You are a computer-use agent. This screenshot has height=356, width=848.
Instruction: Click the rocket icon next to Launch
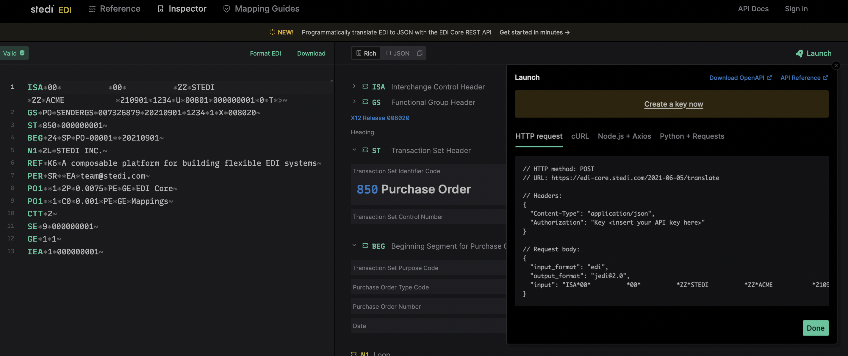799,53
